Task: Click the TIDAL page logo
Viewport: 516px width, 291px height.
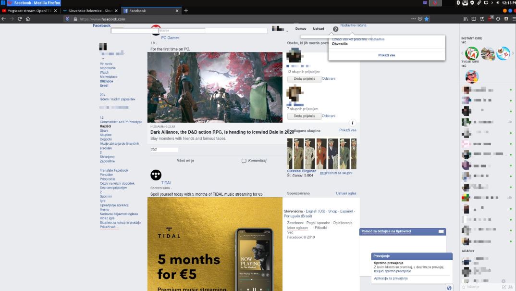Action: tap(156, 175)
